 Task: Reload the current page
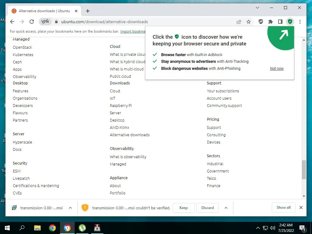(32, 22)
